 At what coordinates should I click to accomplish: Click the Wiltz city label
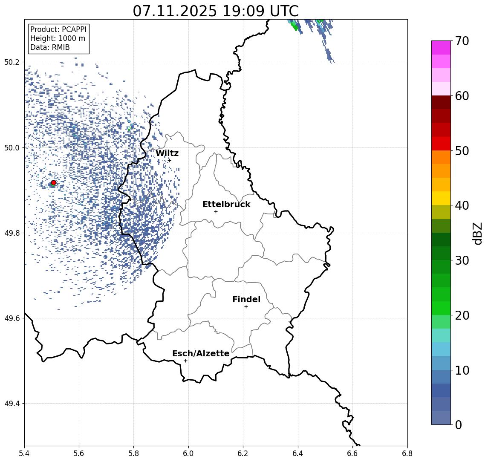tap(167, 153)
